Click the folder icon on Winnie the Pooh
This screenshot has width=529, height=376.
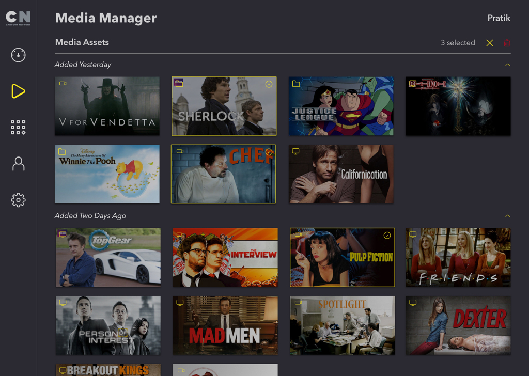[62, 151]
